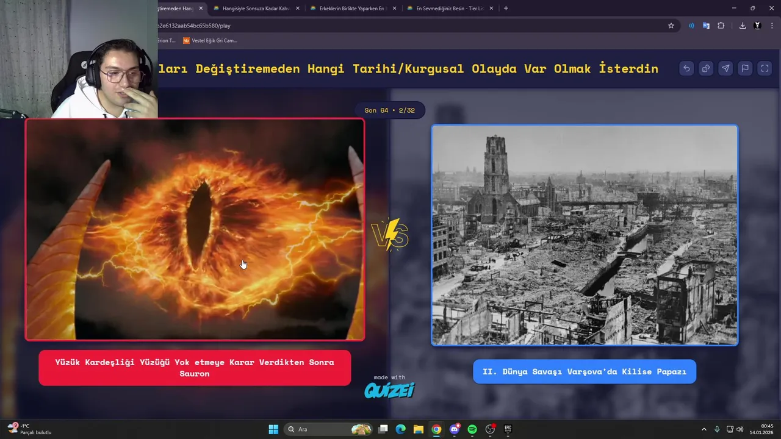Click the paper plane share icon
The image size is (781, 439).
(725, 68)
